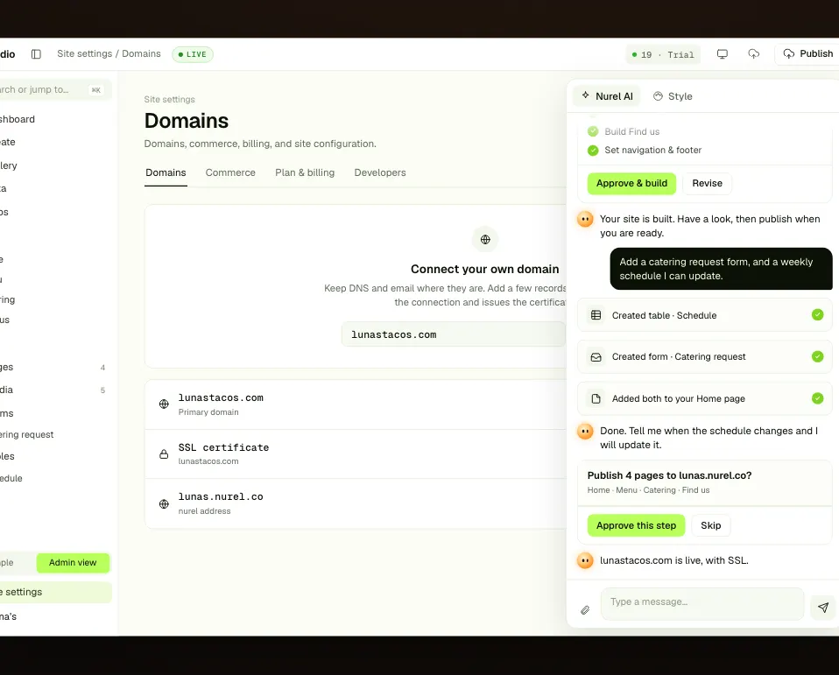This screenshot has width=839, height=675.
Task: Open Site settings in sidebar
Action: tap(55, 592)
